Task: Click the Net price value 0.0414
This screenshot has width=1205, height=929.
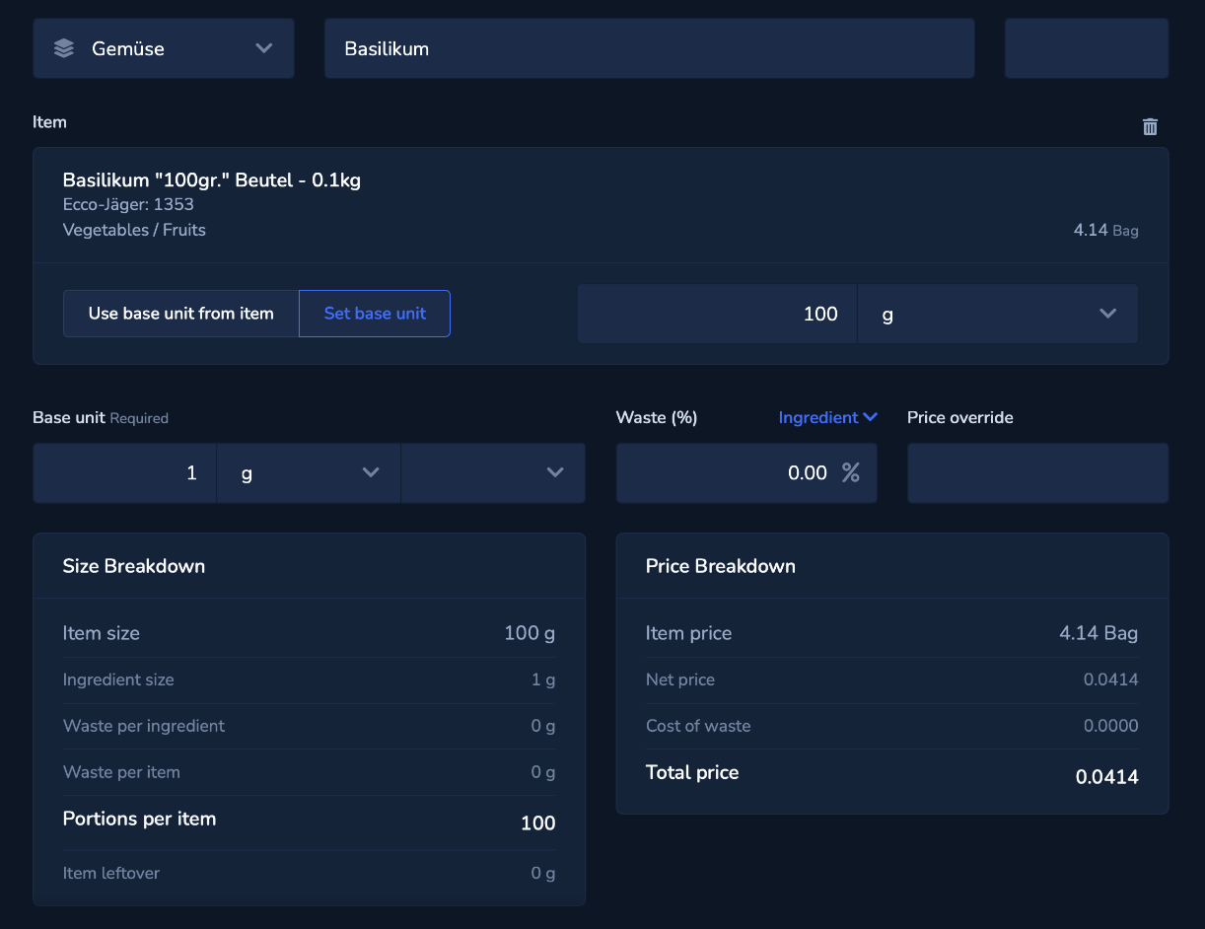Action: [1111, 679]
